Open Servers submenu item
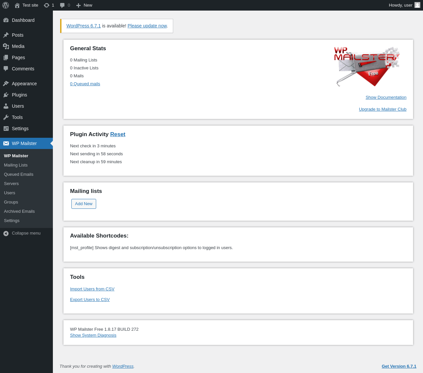Viewport: 423px width, 373px height. point(11,184)
